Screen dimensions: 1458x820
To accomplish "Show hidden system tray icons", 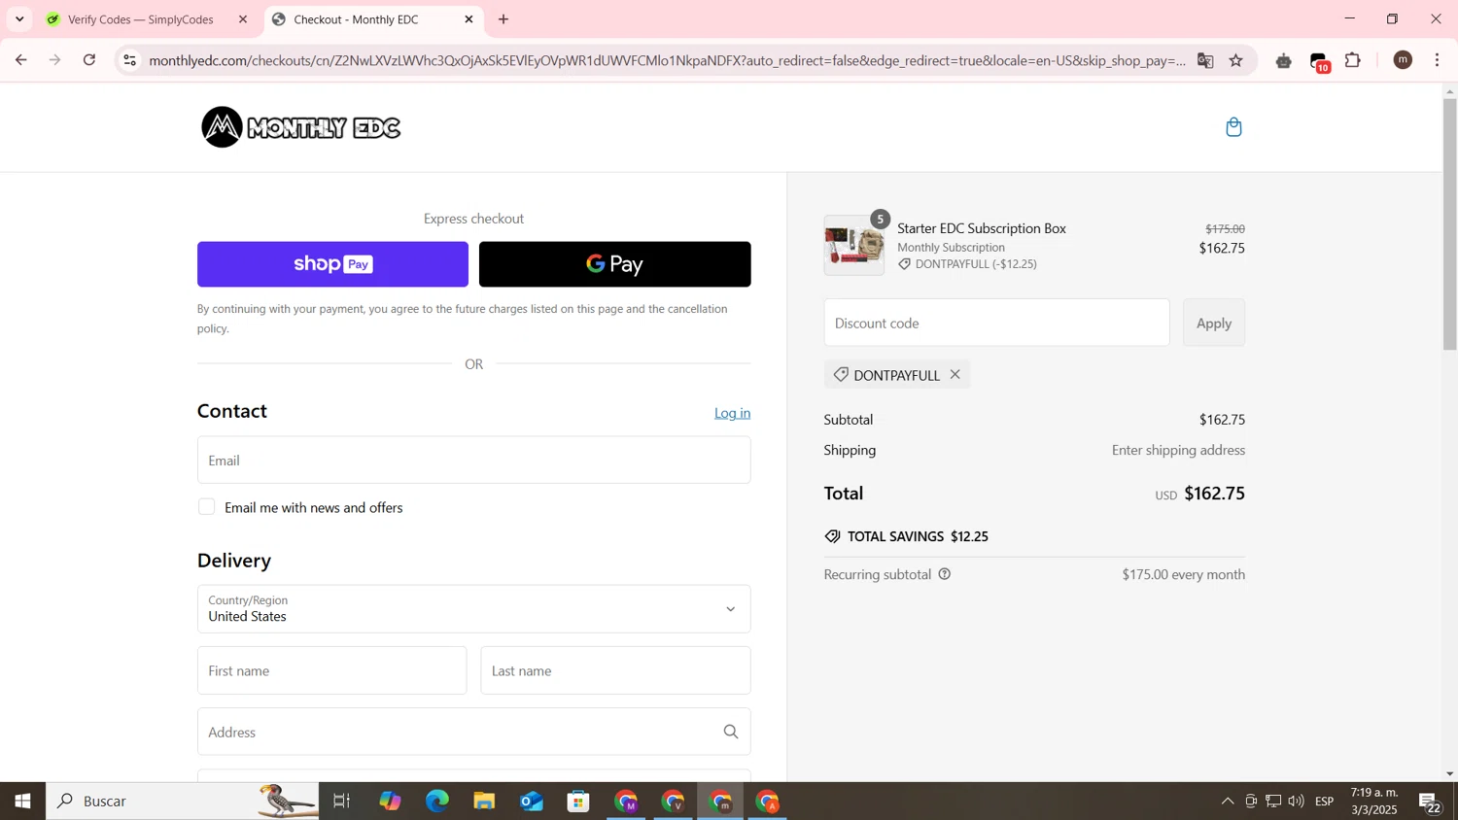I will 1227,802.
